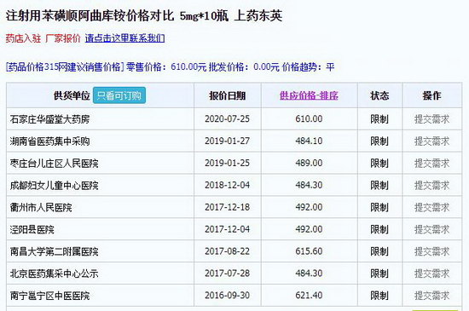Click 提交需求 for 衢州市人民医院
This screenshot has width=469, height=311.
[431, 207]
